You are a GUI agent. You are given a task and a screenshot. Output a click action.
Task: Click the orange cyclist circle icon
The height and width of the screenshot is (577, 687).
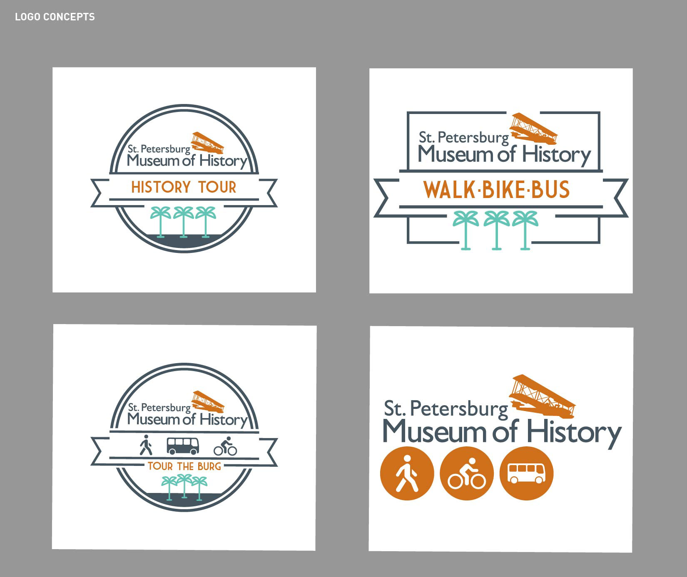(x=467, y=473)
